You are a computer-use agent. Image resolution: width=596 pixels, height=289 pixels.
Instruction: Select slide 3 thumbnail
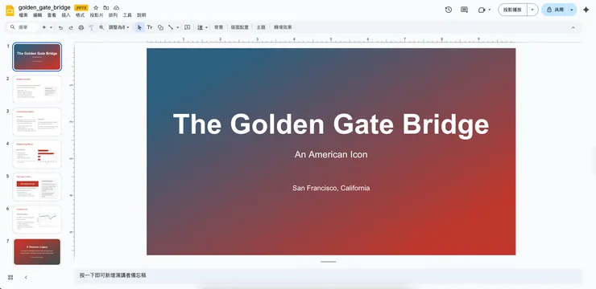pos(37,121)
